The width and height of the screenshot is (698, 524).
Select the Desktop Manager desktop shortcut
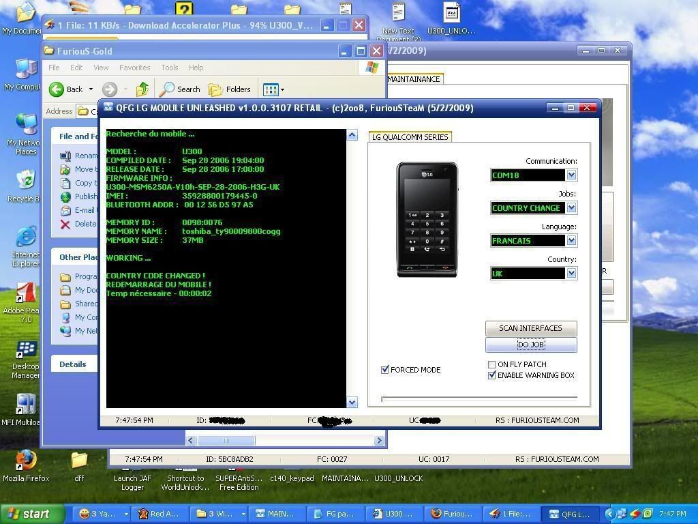[25, 360]
